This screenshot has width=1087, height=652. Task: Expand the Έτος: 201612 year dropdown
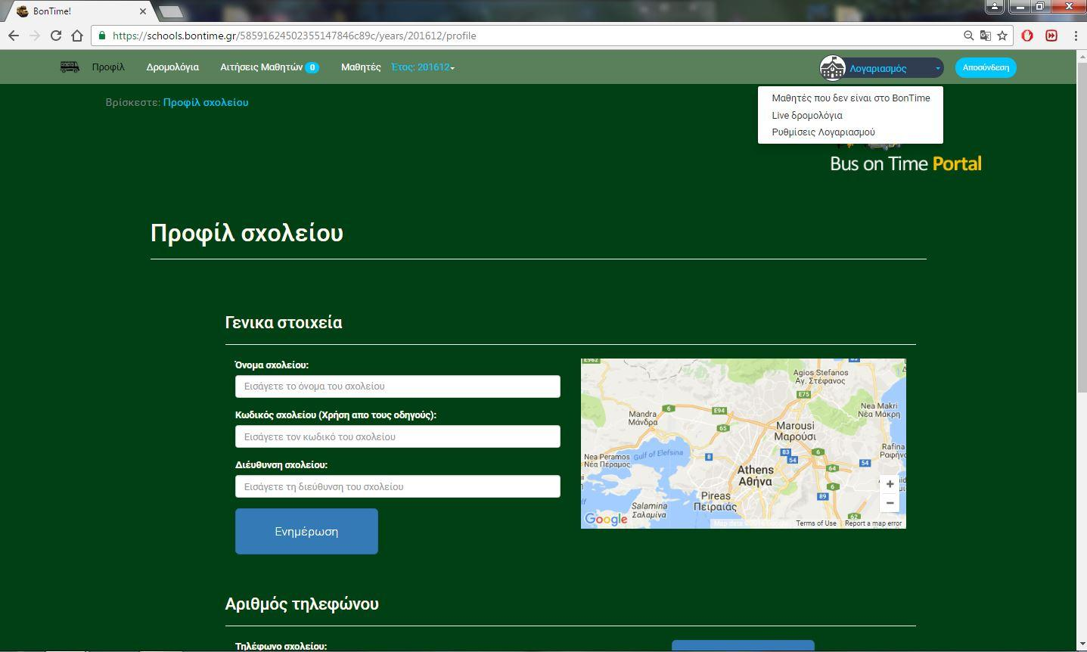pyautogui.click(x=423, y=67)
